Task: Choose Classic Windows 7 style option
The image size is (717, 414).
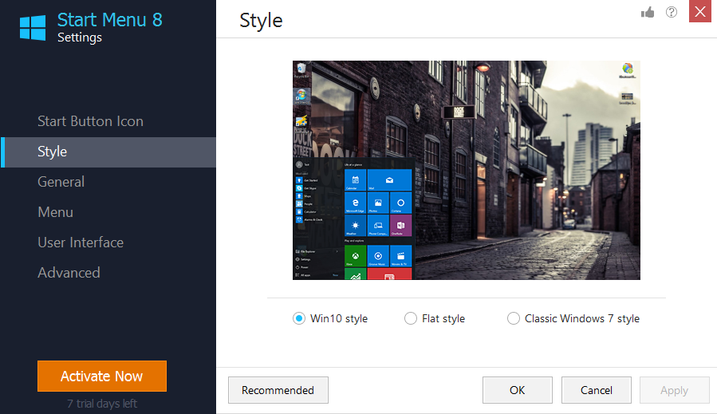Action: pyautogui.click(x=514, y=318)
